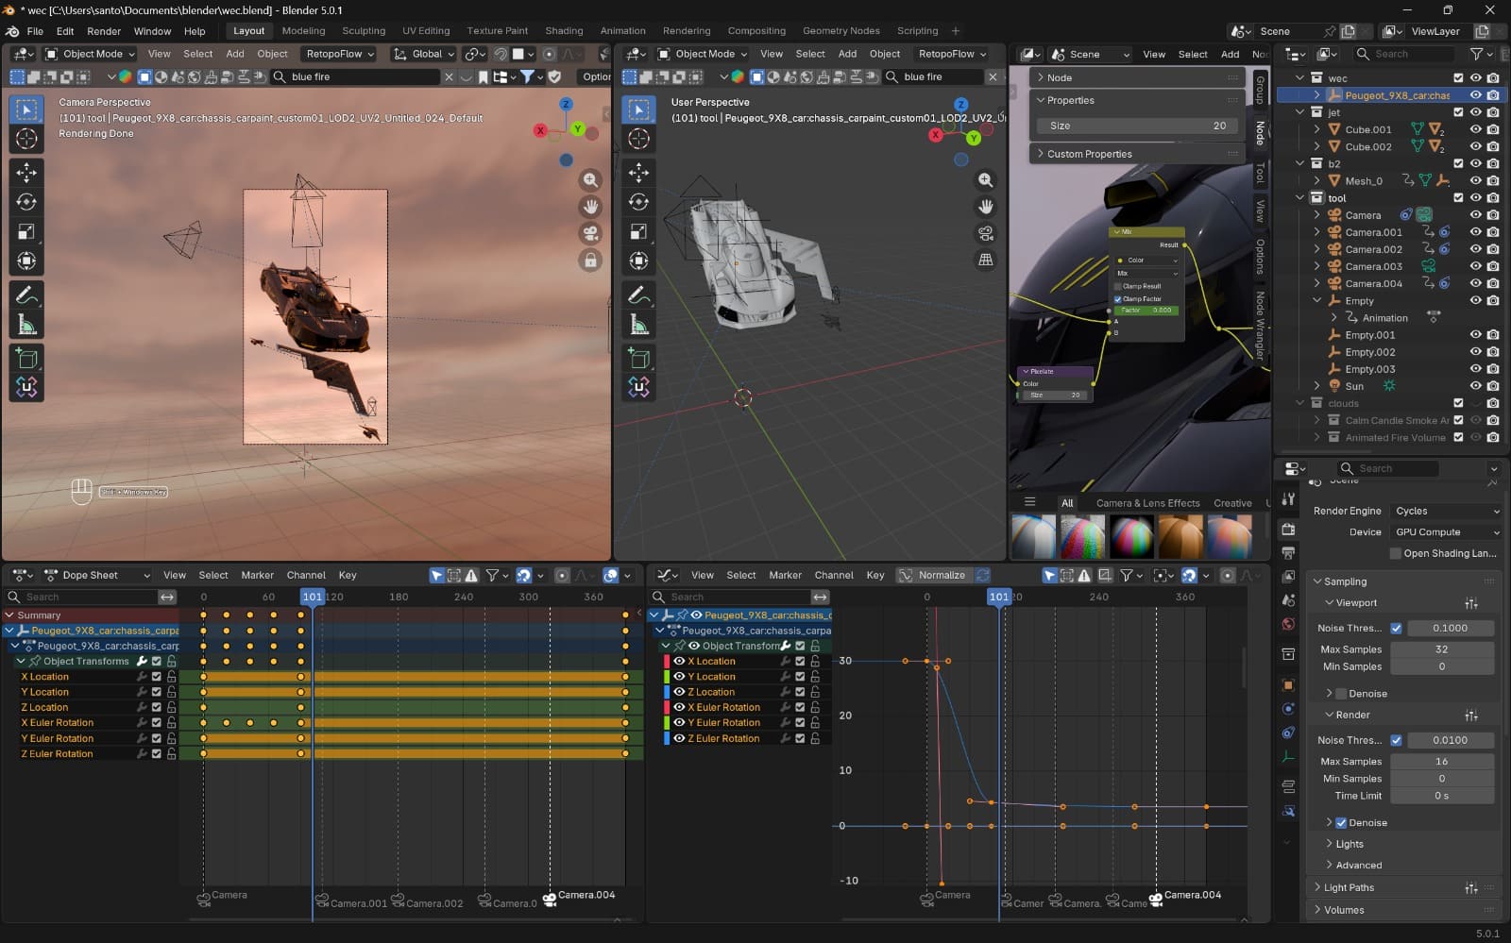Select the Move tool in User Perspective viewport
This screenshot has height=943, width=1511.
(x=638, y=172)
